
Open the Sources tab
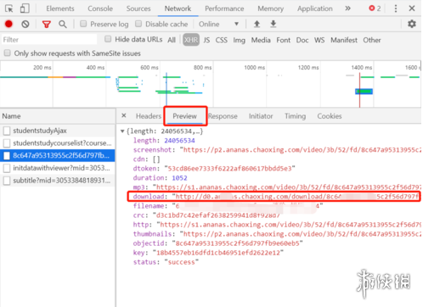138,8
